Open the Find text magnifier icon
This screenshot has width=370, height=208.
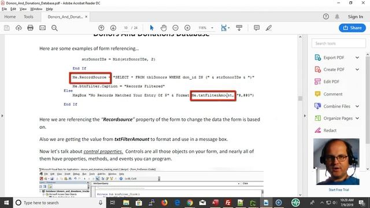pos(54,28)
